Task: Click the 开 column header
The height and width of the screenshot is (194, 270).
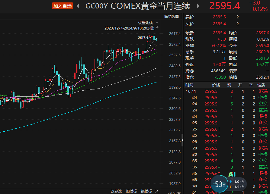Action: click(240, 85)
